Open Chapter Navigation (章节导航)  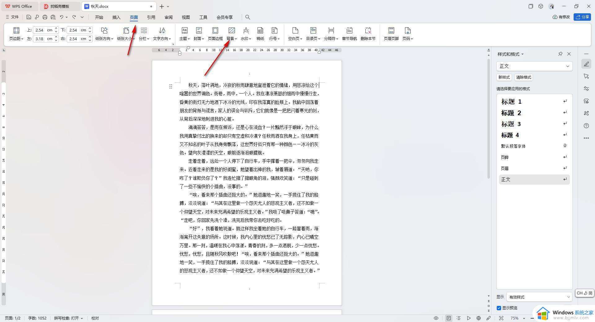(x=349, y=34)
